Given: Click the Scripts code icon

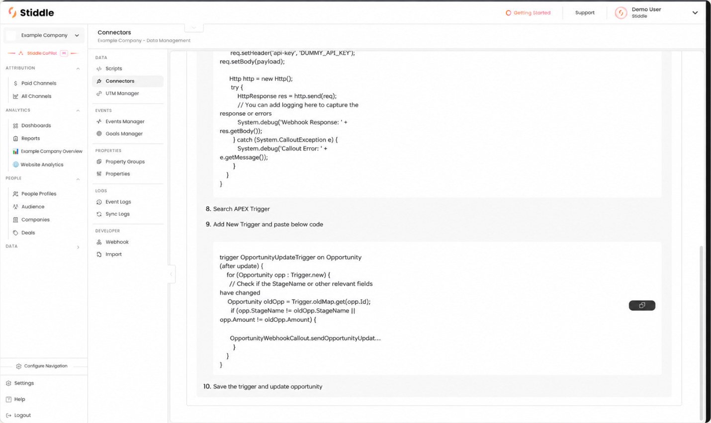Looking at the screenshot, I should (99, 69).
